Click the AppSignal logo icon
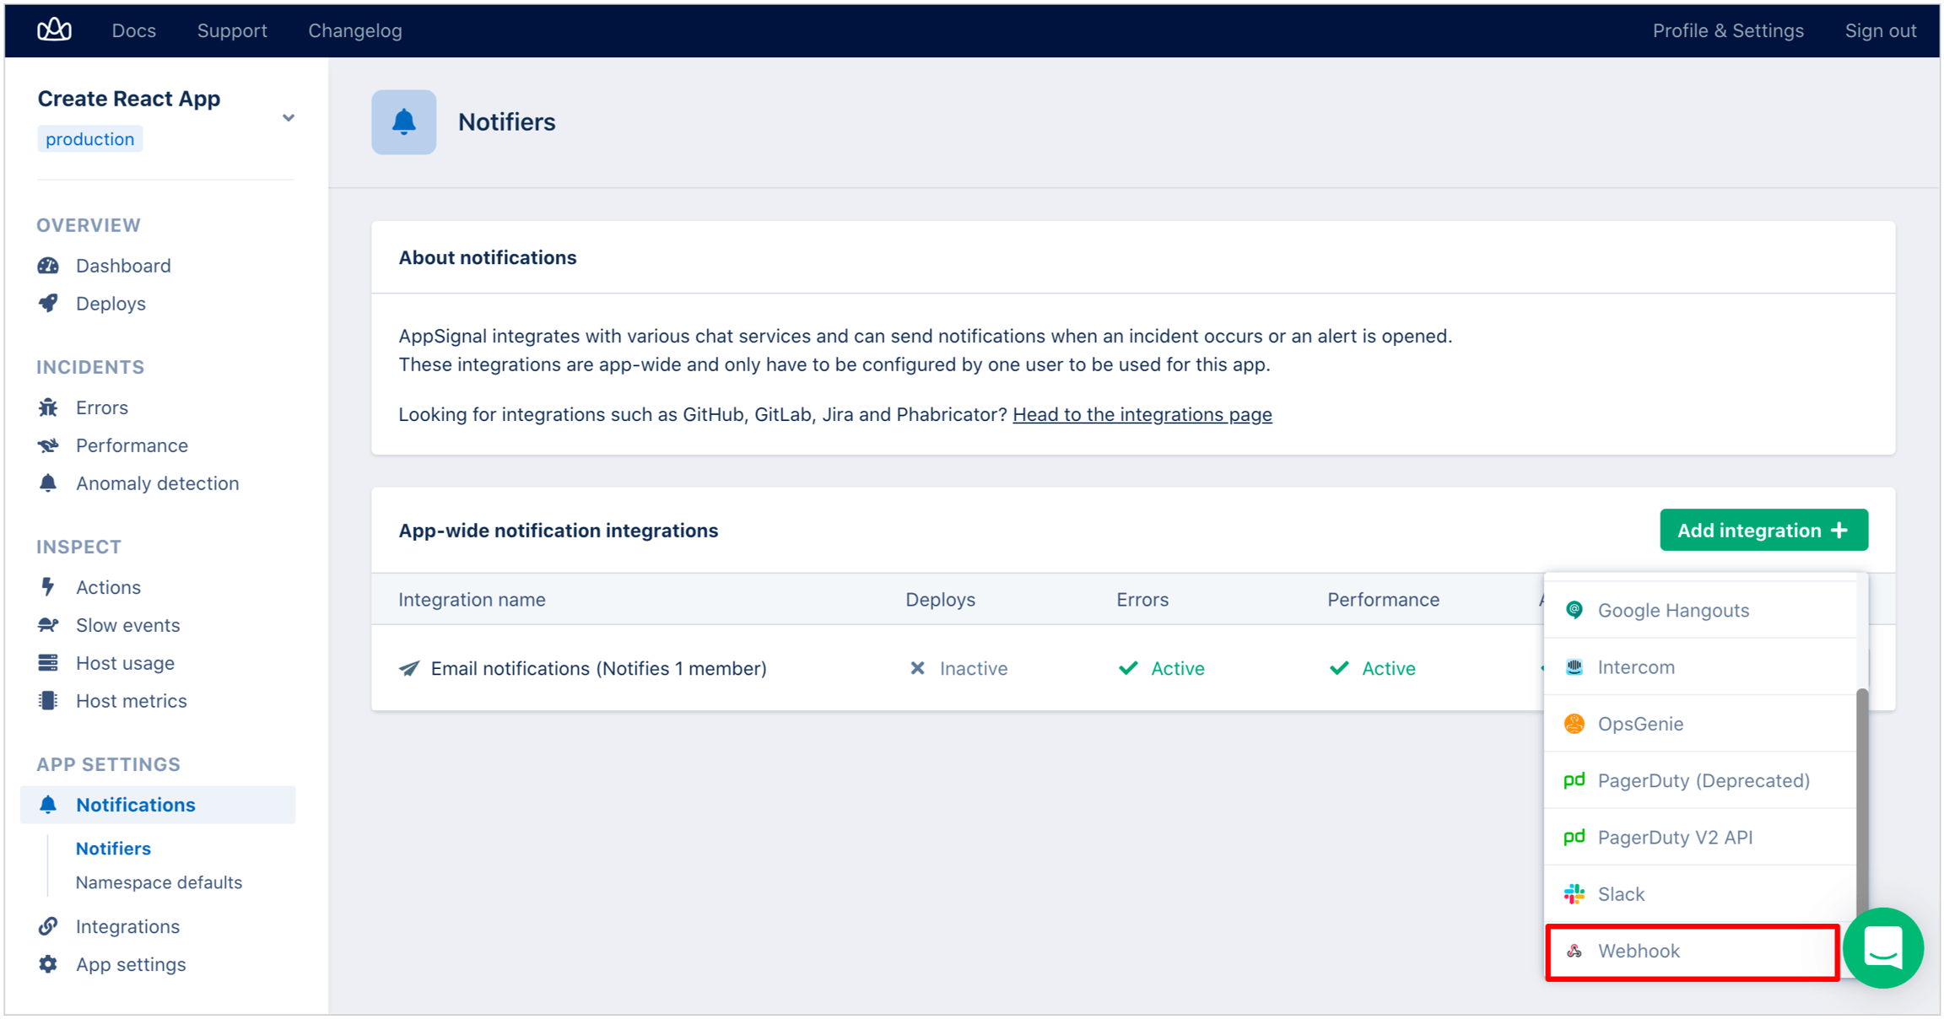Image resolution: width=1944 pixels, height=1019 pixels. click(54, 30)
